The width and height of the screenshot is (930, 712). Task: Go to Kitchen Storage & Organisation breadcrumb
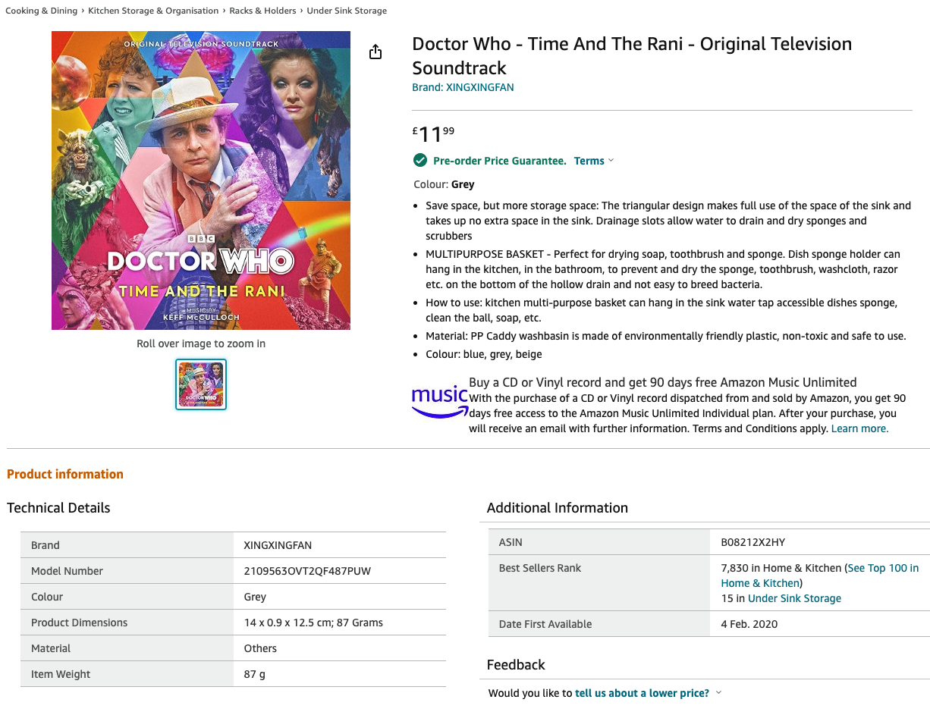coord(153,11)
